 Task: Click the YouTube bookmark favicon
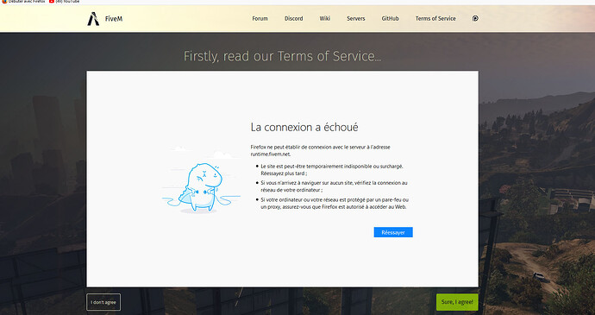pos(52,2)
